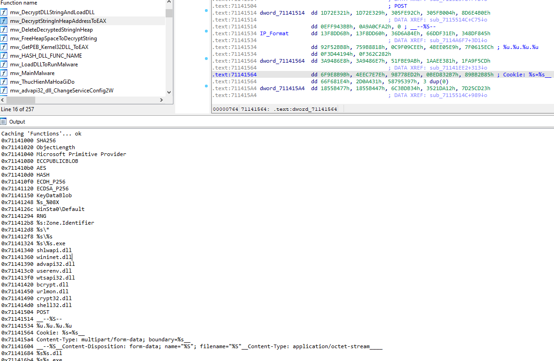Click the ECDH_P256 output line
The height and width of the screenshot is (361, 554).
(33, 182)
